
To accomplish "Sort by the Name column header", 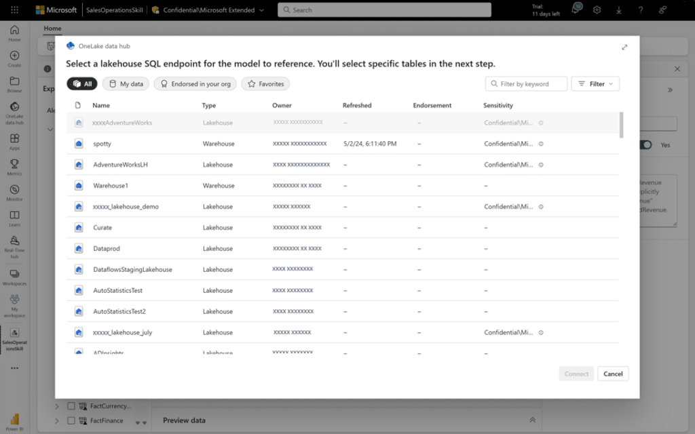I will tap(101, 105).
